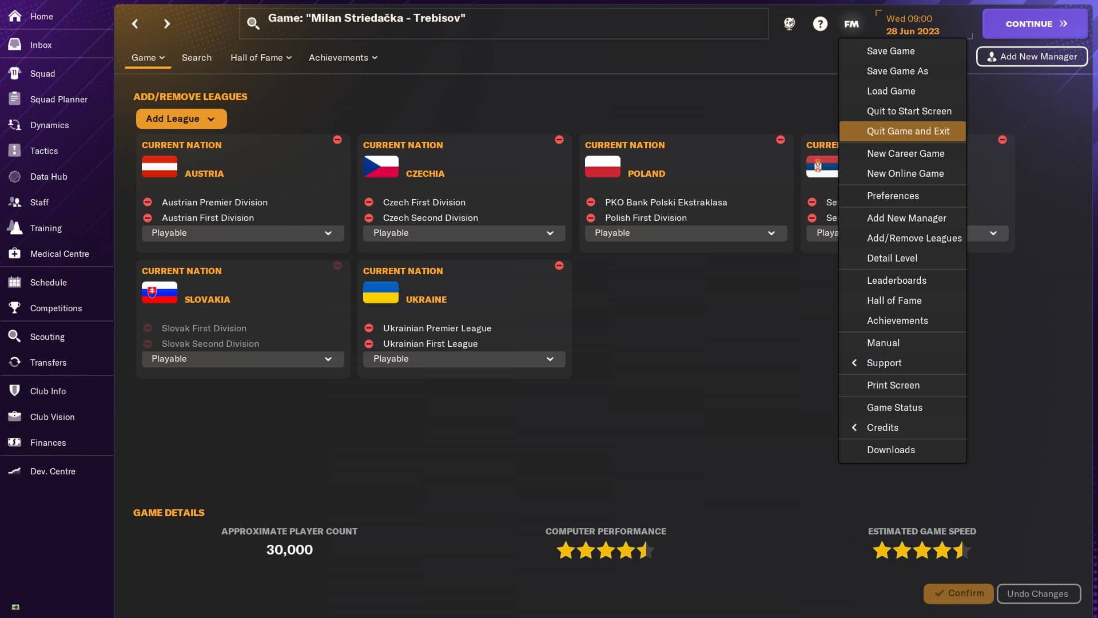Viewport: 1098px width, 618px height.
Task: Open the Squad shirt icon
Action: 15,73
